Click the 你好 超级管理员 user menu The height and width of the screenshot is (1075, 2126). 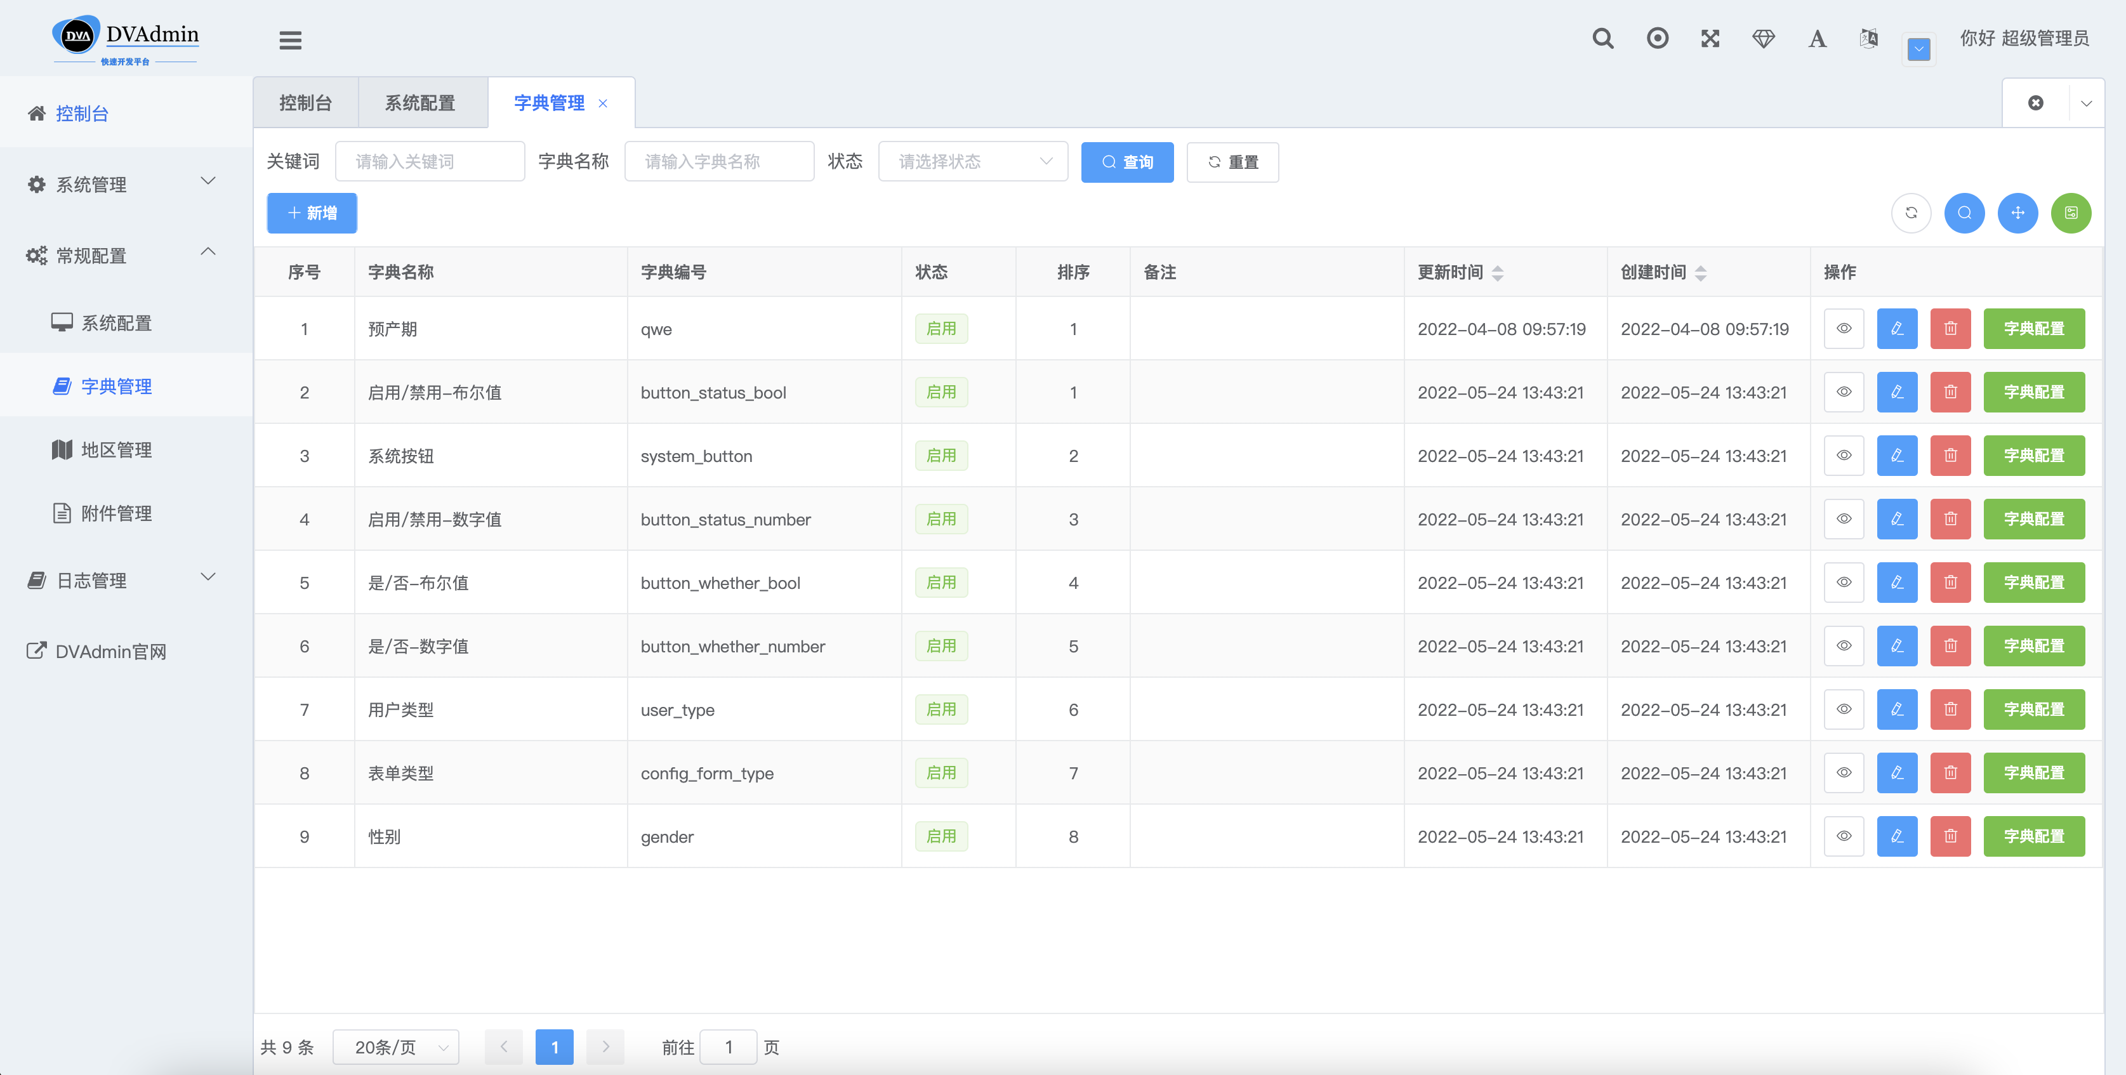2024,39
